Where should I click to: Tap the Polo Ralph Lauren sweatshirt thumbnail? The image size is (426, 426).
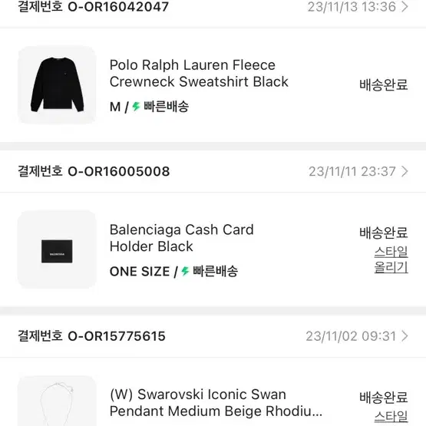tap(57, 84)
